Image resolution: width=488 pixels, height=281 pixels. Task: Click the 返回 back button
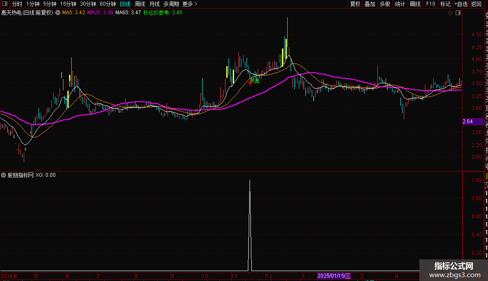click(476, 4)
